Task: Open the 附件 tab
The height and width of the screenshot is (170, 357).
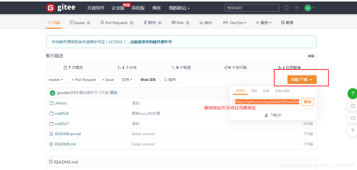Action: point(153,23)
